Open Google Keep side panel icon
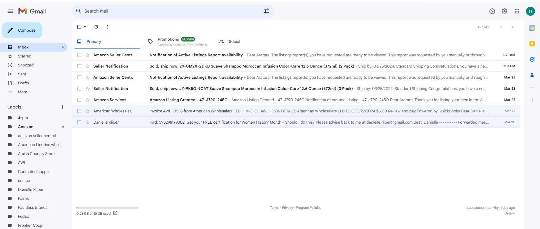This screenshot has height=229, width=540. tap(532, 44)
